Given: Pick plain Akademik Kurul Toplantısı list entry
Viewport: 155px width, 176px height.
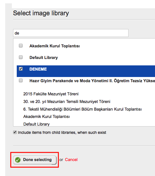Looking at the screenshot, I should (x=47, y=117).
